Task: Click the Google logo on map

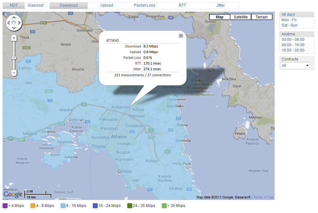Action: 13,194
